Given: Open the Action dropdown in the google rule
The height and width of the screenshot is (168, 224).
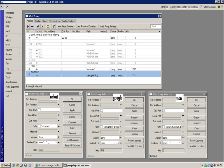Looking at the screenshot, I should (121, 138).
